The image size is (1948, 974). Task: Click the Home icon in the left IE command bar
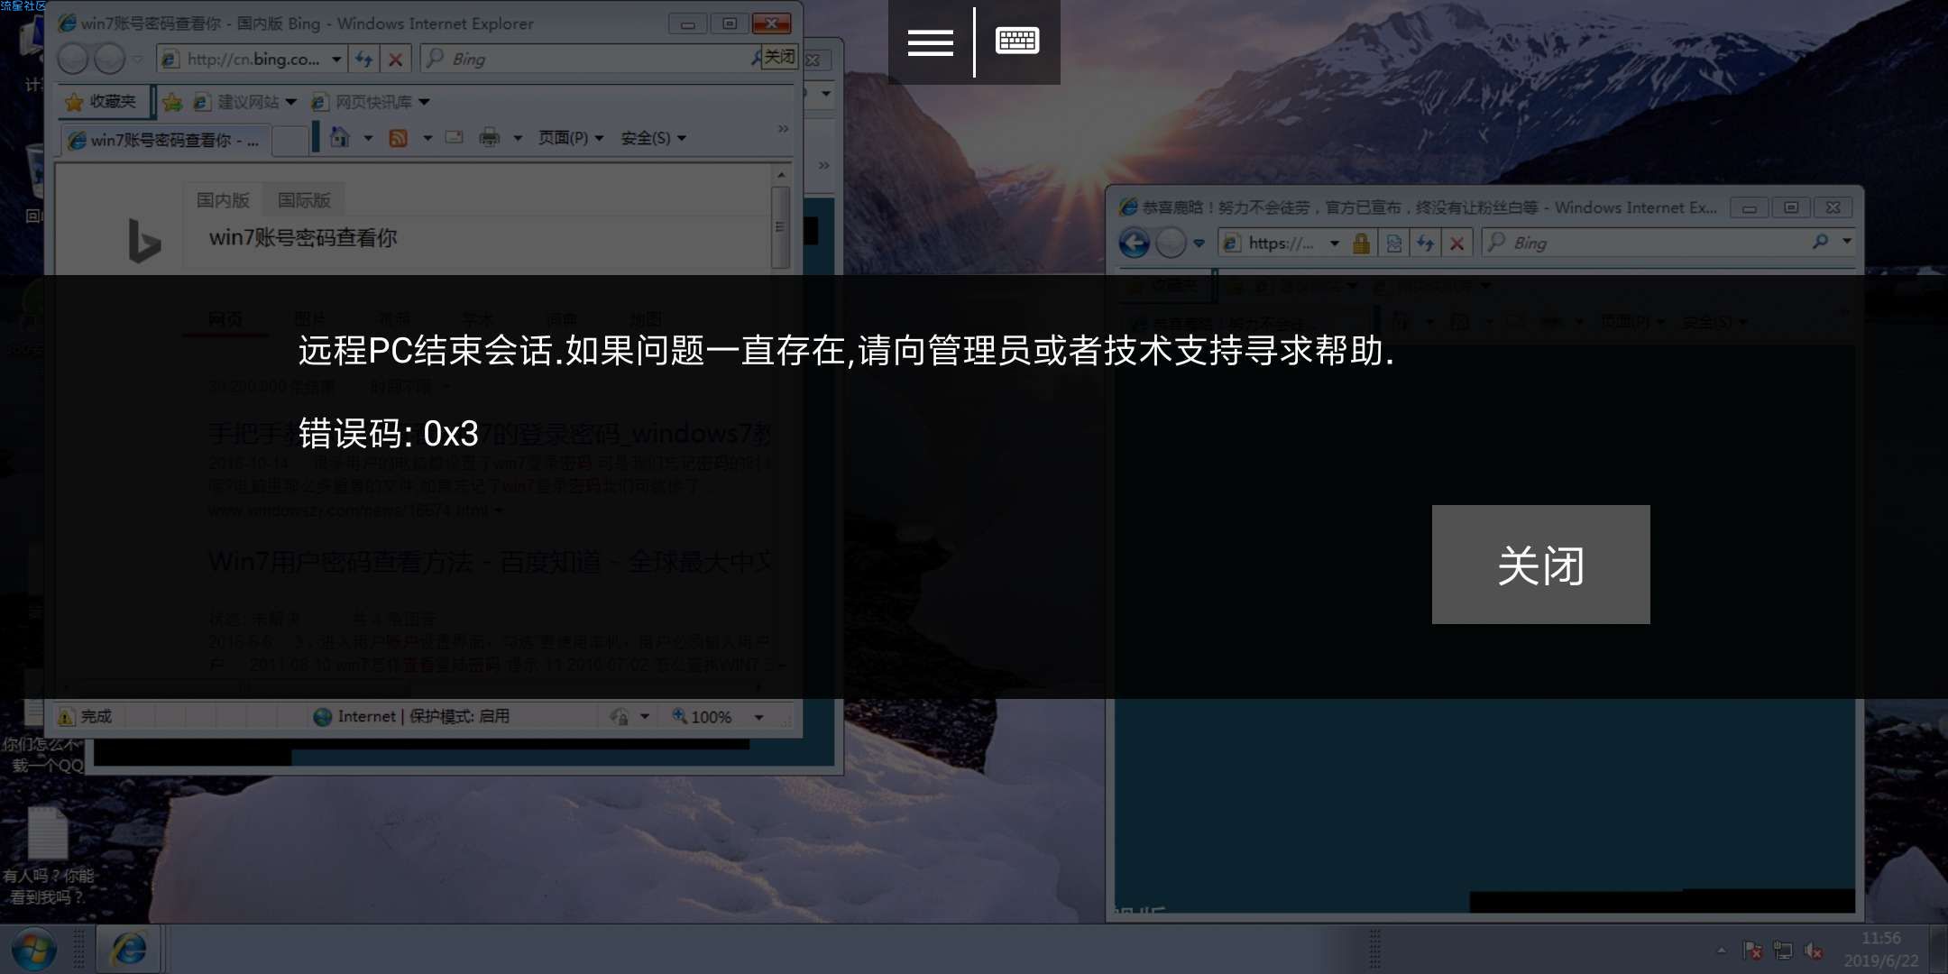coord(340,138)
